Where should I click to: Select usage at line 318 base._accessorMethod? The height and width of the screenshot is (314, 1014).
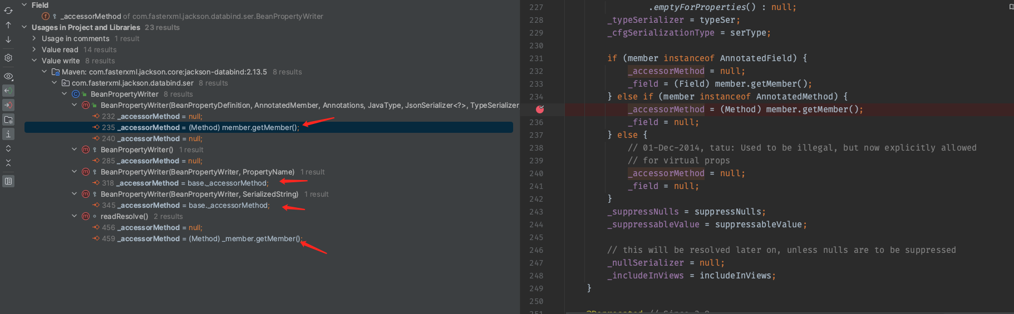(191, 183)
